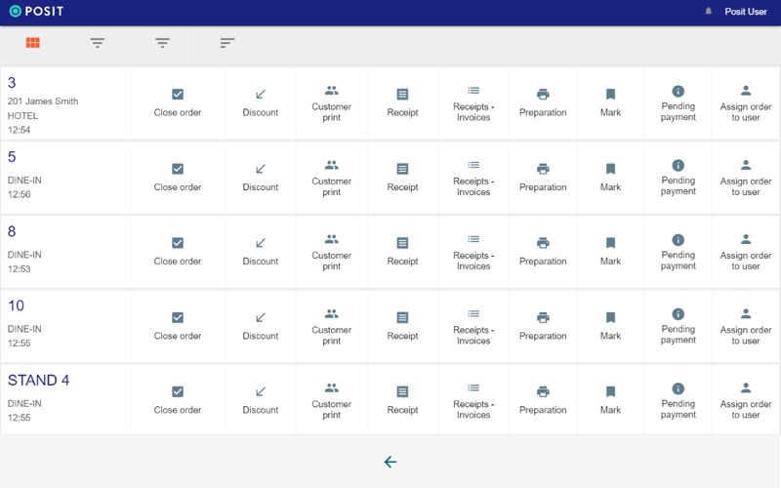Close order for table 3
Image resolution: width=781 pixels, height=488 pixels.
[x=178, y=103]
